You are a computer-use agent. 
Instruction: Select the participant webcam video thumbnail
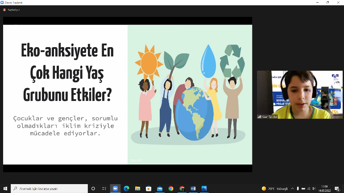(x=299, y=95)
